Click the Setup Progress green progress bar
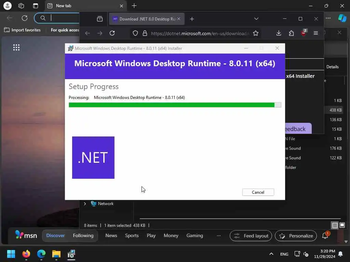The width and height of the screenshot is (350, 262). [175, 105]
